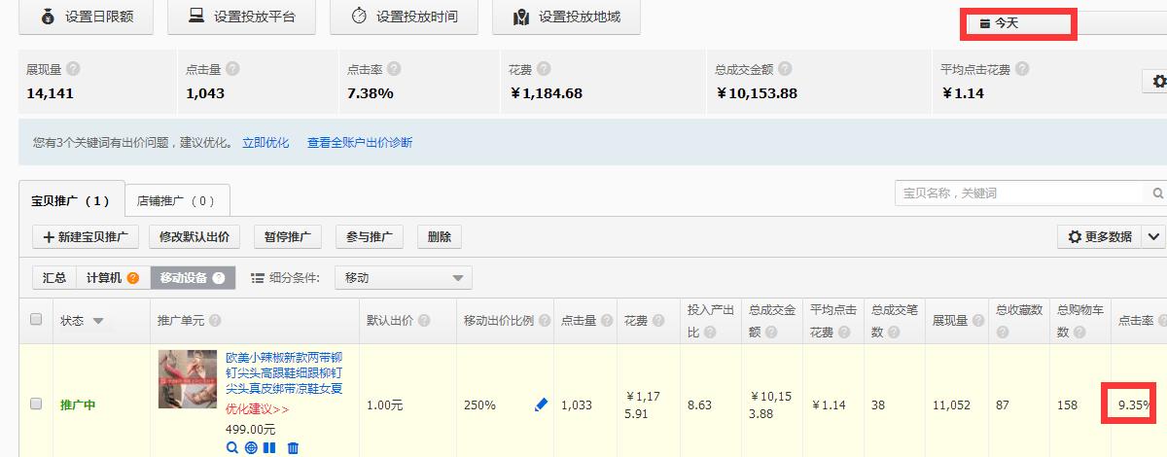Click the 158 总购物车数 cell
The image size is (1167, 457).
1067,404
